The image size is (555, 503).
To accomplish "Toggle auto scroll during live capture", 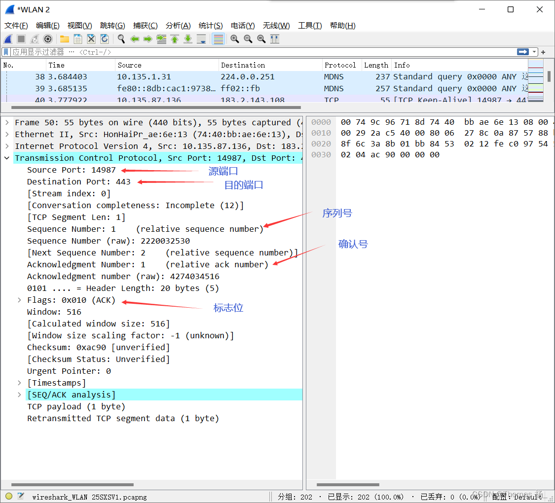I will click(201, 39).
